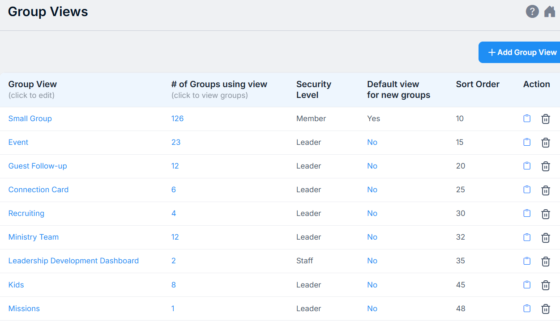Set Event as default view by clicking No
This screenshot has width=560, height=321.
point(372,142)
